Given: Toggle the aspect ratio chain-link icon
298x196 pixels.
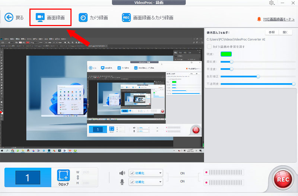Looking at the screenshot, I should click(x=78, y=178).
